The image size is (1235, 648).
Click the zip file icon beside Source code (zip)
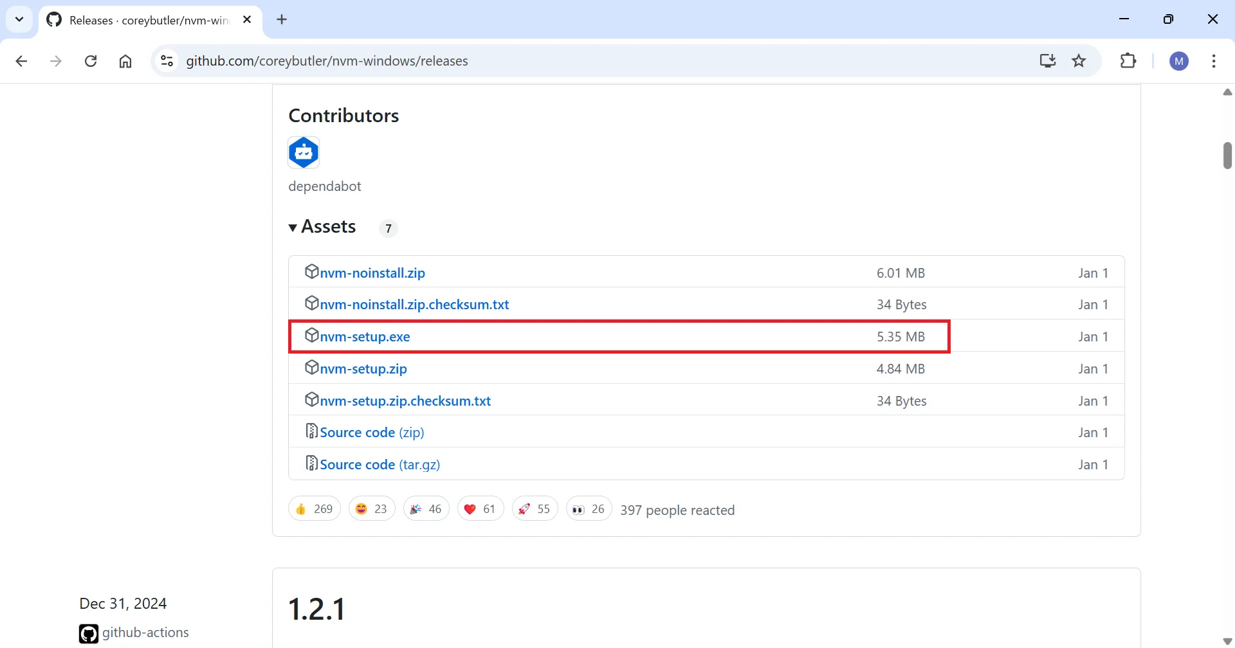(x=312, y=431)
